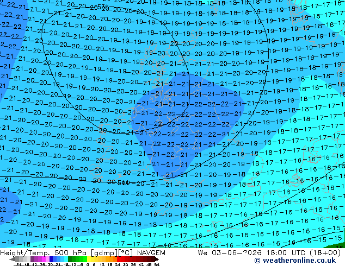Select the Height/Temp. 500 hPa NAVGEM title
Viewport: 345px width, 266px height.
(83, 253)
